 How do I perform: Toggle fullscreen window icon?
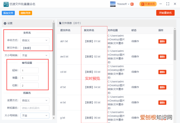point(168,4)
